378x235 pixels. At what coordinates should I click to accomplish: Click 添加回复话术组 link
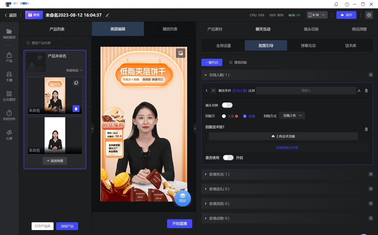(x=287, y=147)
